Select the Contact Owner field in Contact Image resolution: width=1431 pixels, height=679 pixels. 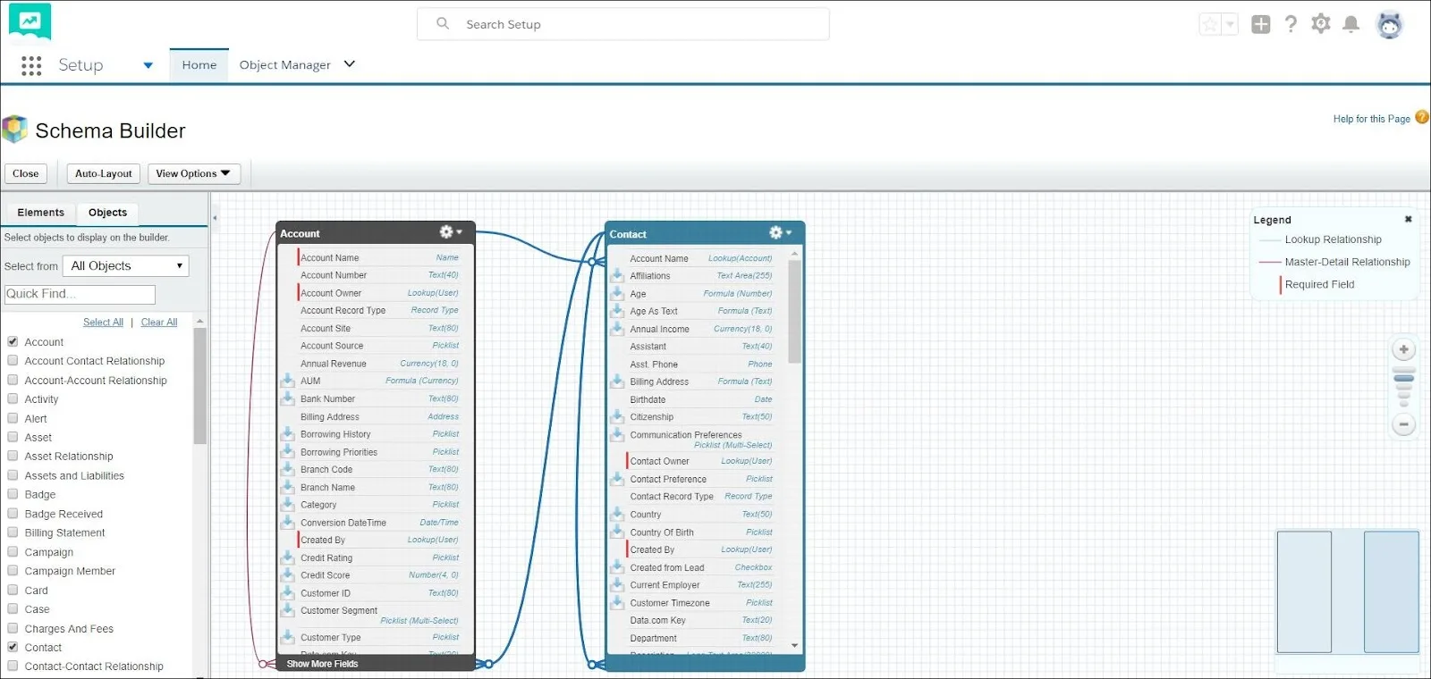(699, 461)
